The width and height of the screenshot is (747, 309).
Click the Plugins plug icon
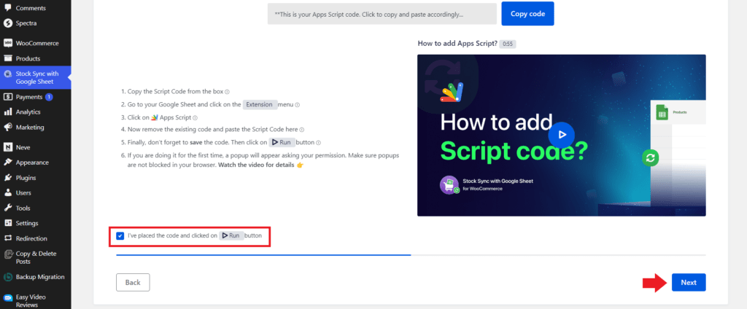coord(7,178)
